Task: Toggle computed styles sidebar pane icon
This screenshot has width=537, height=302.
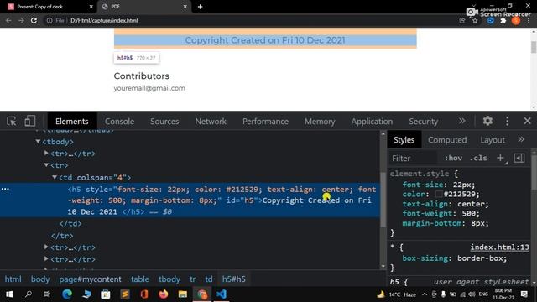Action: click(x=519, y=158)
